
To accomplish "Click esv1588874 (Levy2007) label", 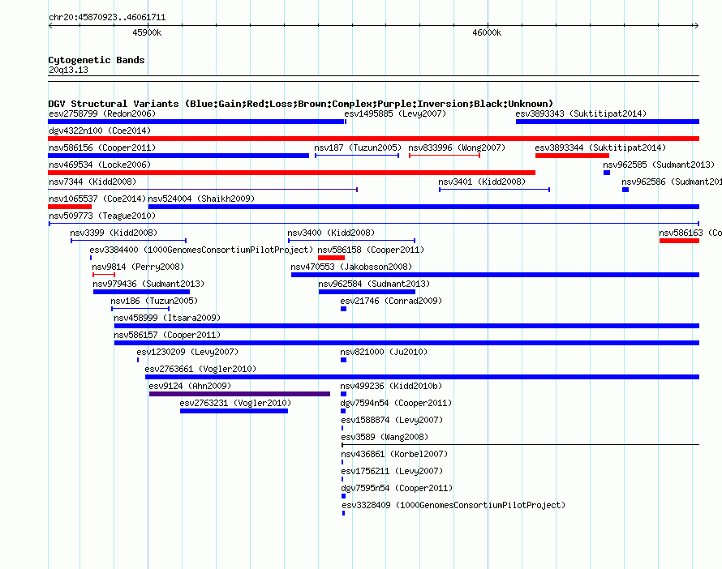I will pos(392,420).
